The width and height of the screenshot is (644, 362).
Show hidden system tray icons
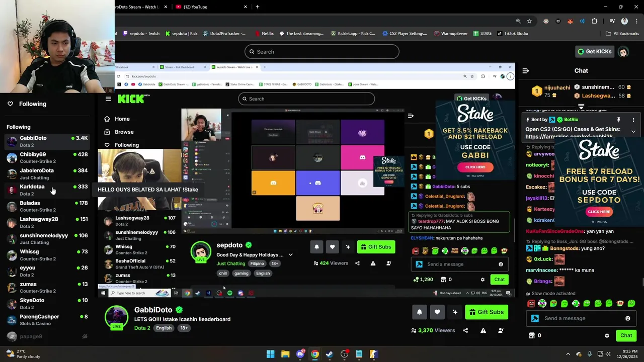point(569,354)
